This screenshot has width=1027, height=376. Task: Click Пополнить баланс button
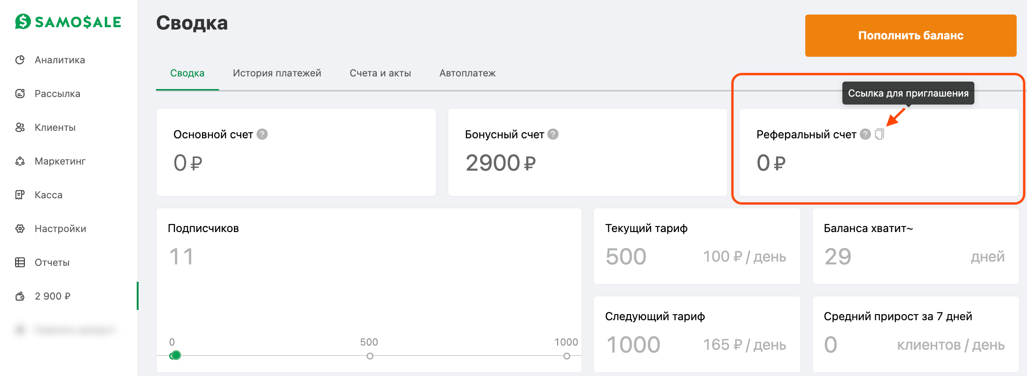910,36
